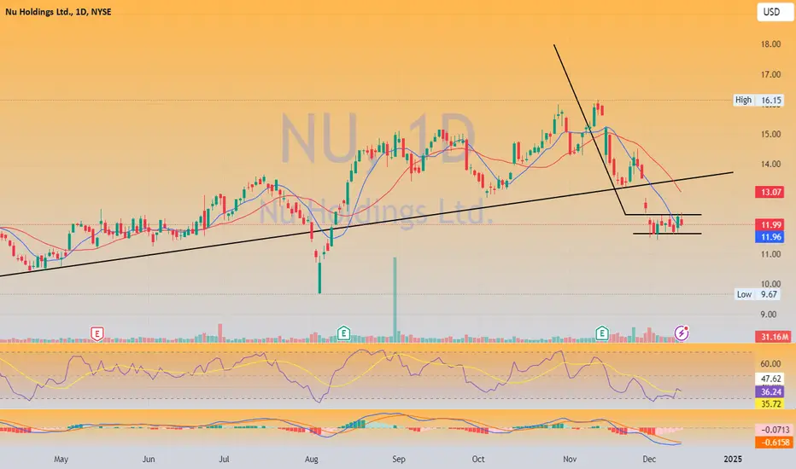Click the long green August low candle

pos(319,277)
